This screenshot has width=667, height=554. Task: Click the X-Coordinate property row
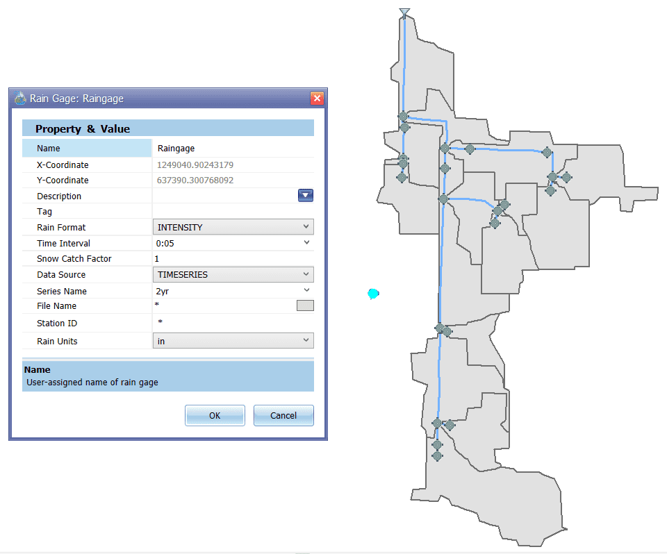click(x=87, y=165)
